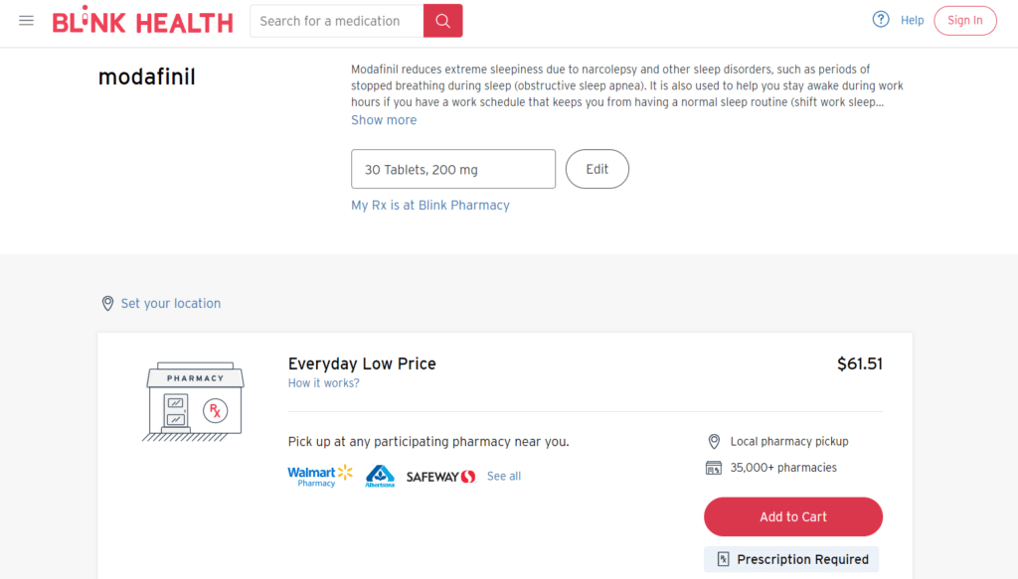Open How it works link
The image size is (1018, 579).
tap(323, 382)
